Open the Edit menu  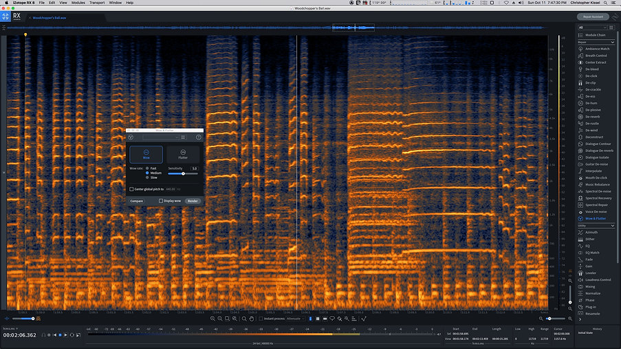pyautogui.click(x=52, y=2)
